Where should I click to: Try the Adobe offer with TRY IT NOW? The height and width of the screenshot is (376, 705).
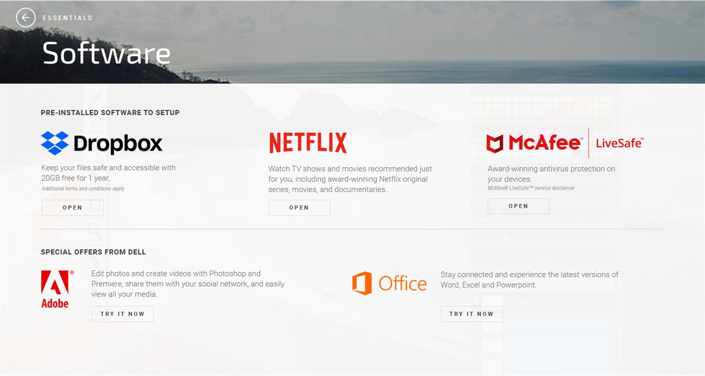122,314
